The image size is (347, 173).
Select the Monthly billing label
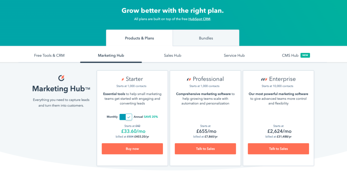tap(112, 117)
